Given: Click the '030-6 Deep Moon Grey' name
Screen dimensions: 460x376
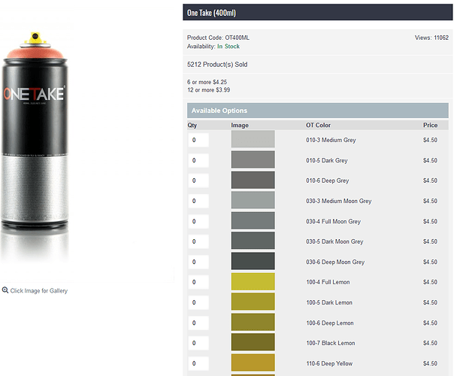Looking at the screenshot, I should (335, 262).
